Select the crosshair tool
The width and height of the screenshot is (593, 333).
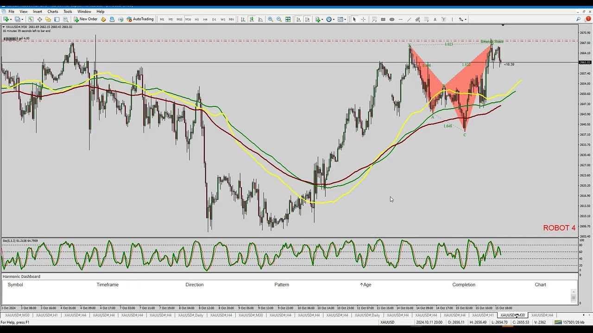[363, 19]
